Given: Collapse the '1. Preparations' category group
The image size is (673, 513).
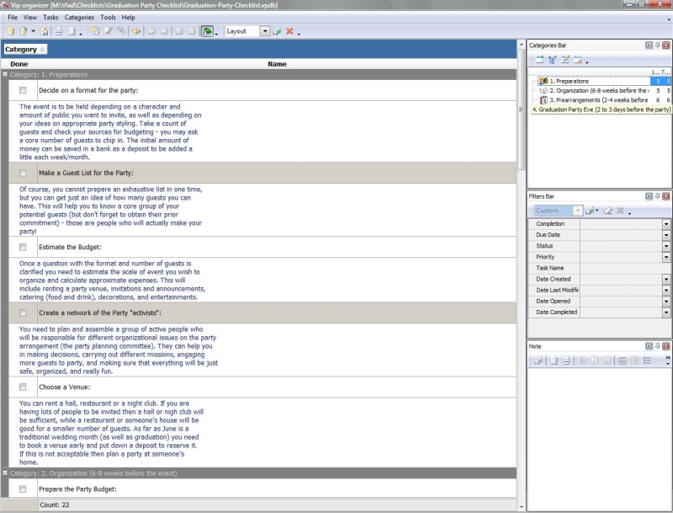Looking at the screenshot, I should [x=5, y=74].
